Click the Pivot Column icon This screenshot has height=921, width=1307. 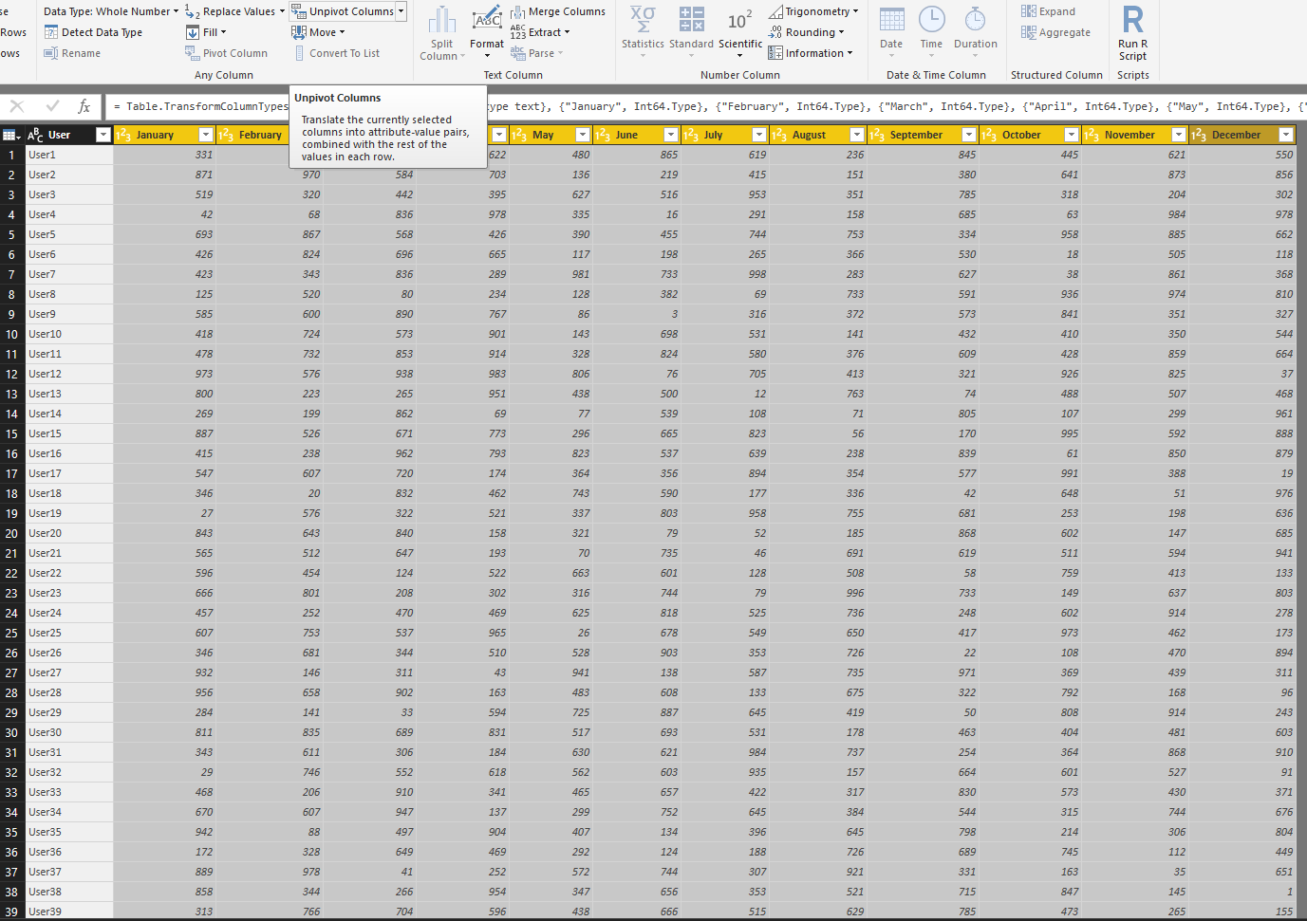[193, 53]
